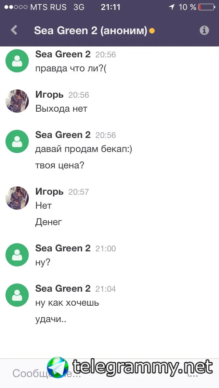Viewport: 219px width, 388px height.
Task: Open Игорь's profile photo beside 'Выхода нет'
Action: click(x=17, y=101)
